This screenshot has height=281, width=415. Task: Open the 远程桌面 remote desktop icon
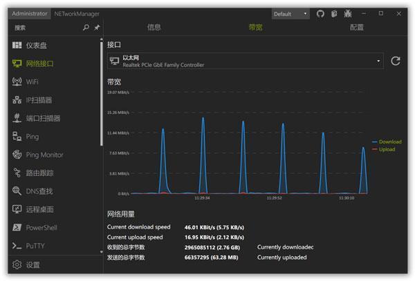tap(17, 209)
